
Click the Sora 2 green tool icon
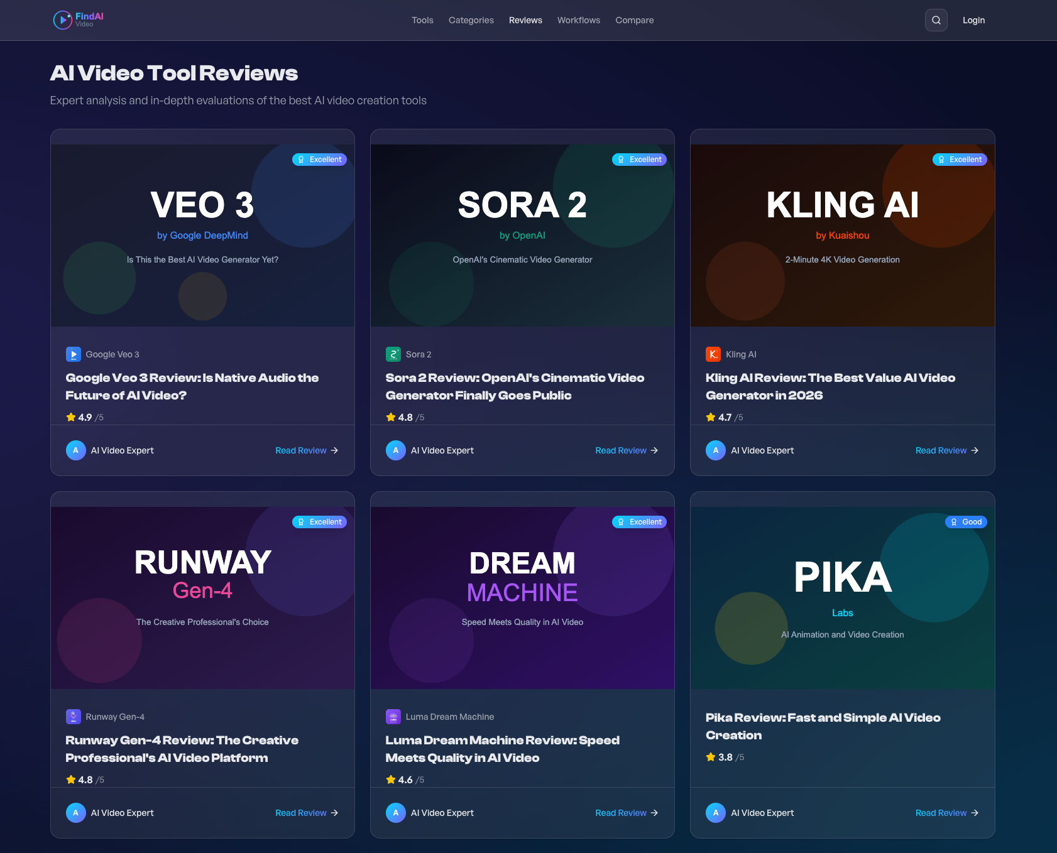[393, 354]
